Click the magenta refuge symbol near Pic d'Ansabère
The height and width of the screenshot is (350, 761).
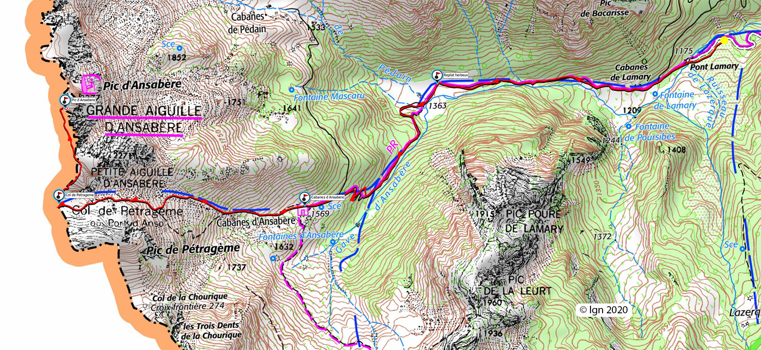click(91, 82)
